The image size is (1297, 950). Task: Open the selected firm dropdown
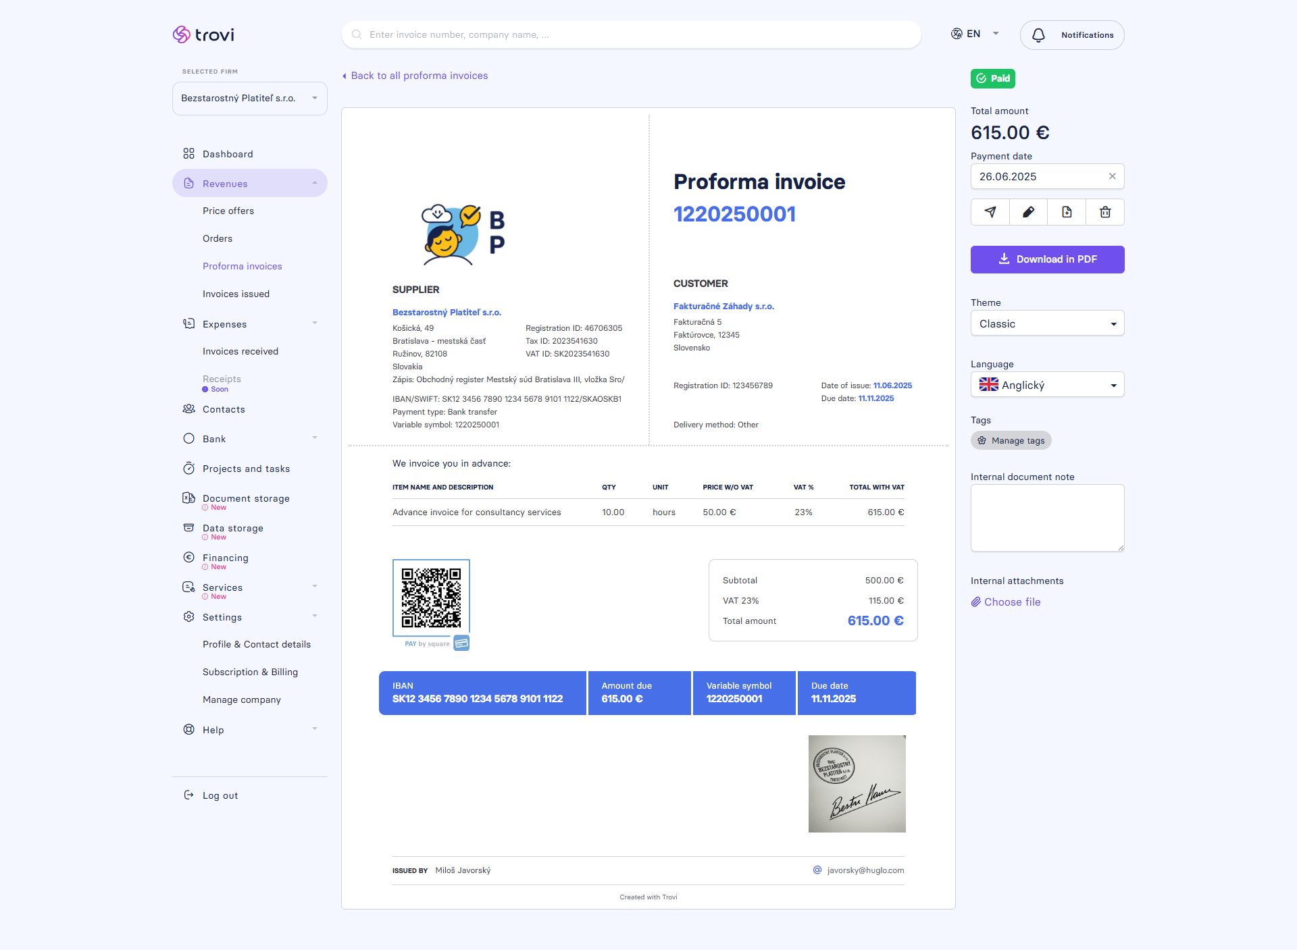tap(250, 99)
